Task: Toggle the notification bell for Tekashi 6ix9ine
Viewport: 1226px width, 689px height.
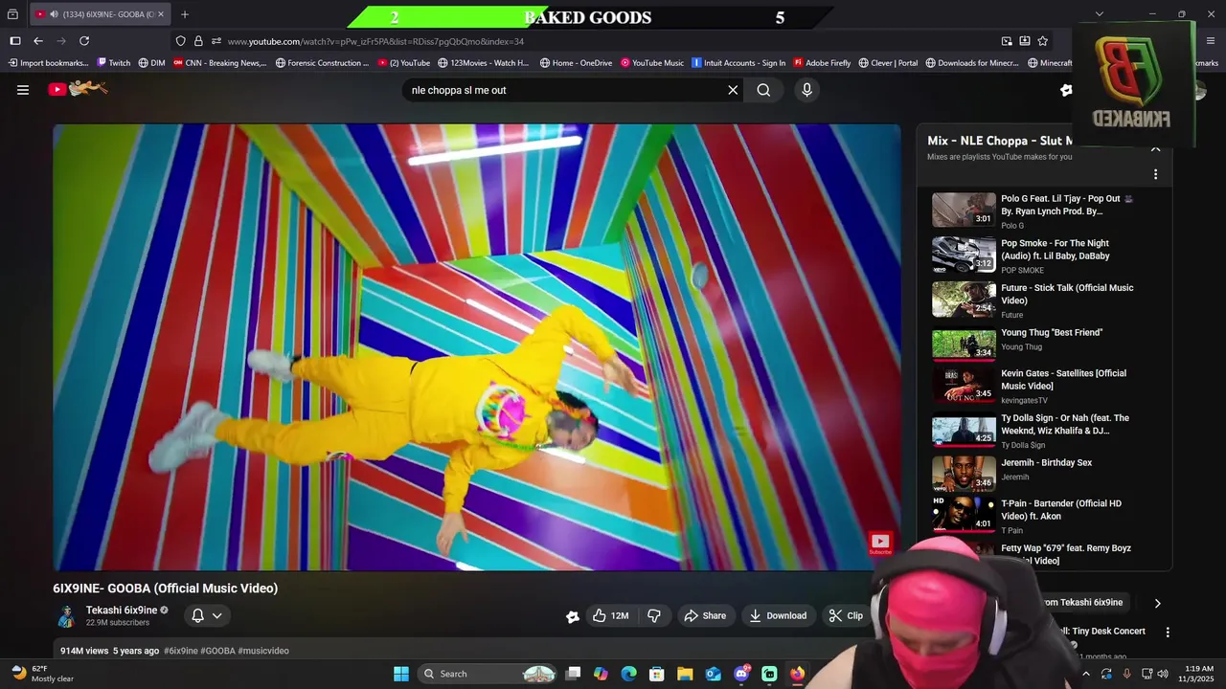Action: (x=198, y=615)
